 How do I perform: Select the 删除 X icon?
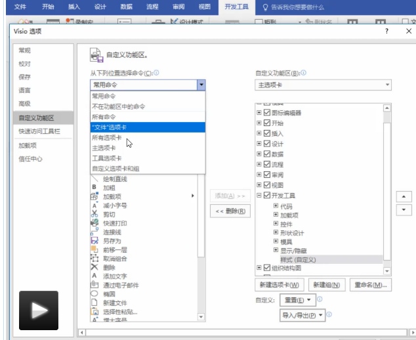click(94, 267)
